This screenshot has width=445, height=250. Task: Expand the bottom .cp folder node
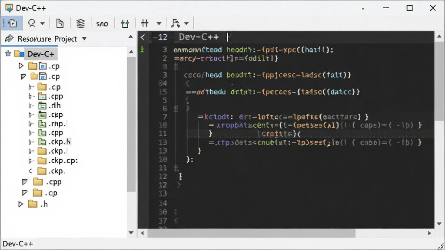pos(25,193)
